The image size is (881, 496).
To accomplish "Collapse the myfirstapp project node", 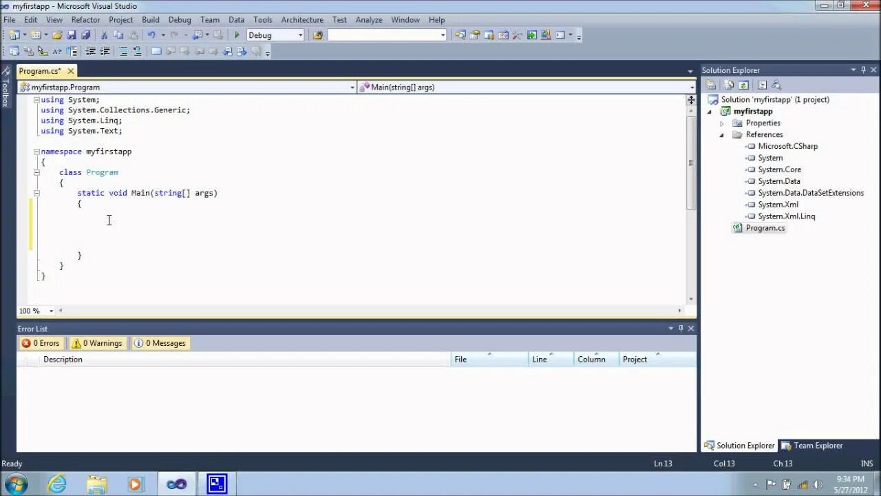I will (710, 112).
